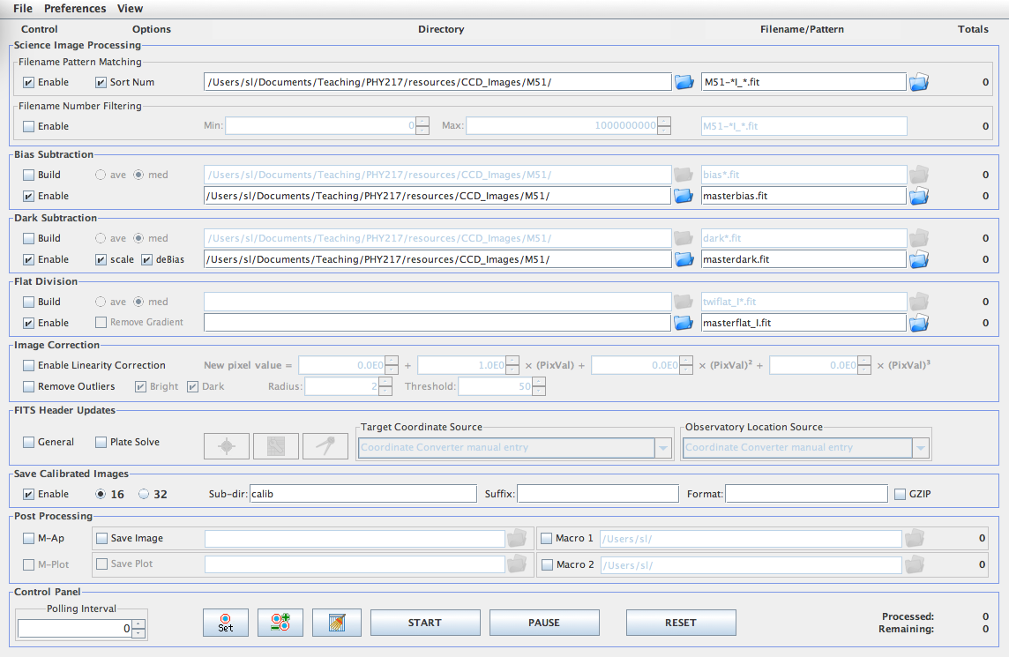Uncheck Enable under Save Calibrated Images
1009x657 pixels.
pos(28,494)
